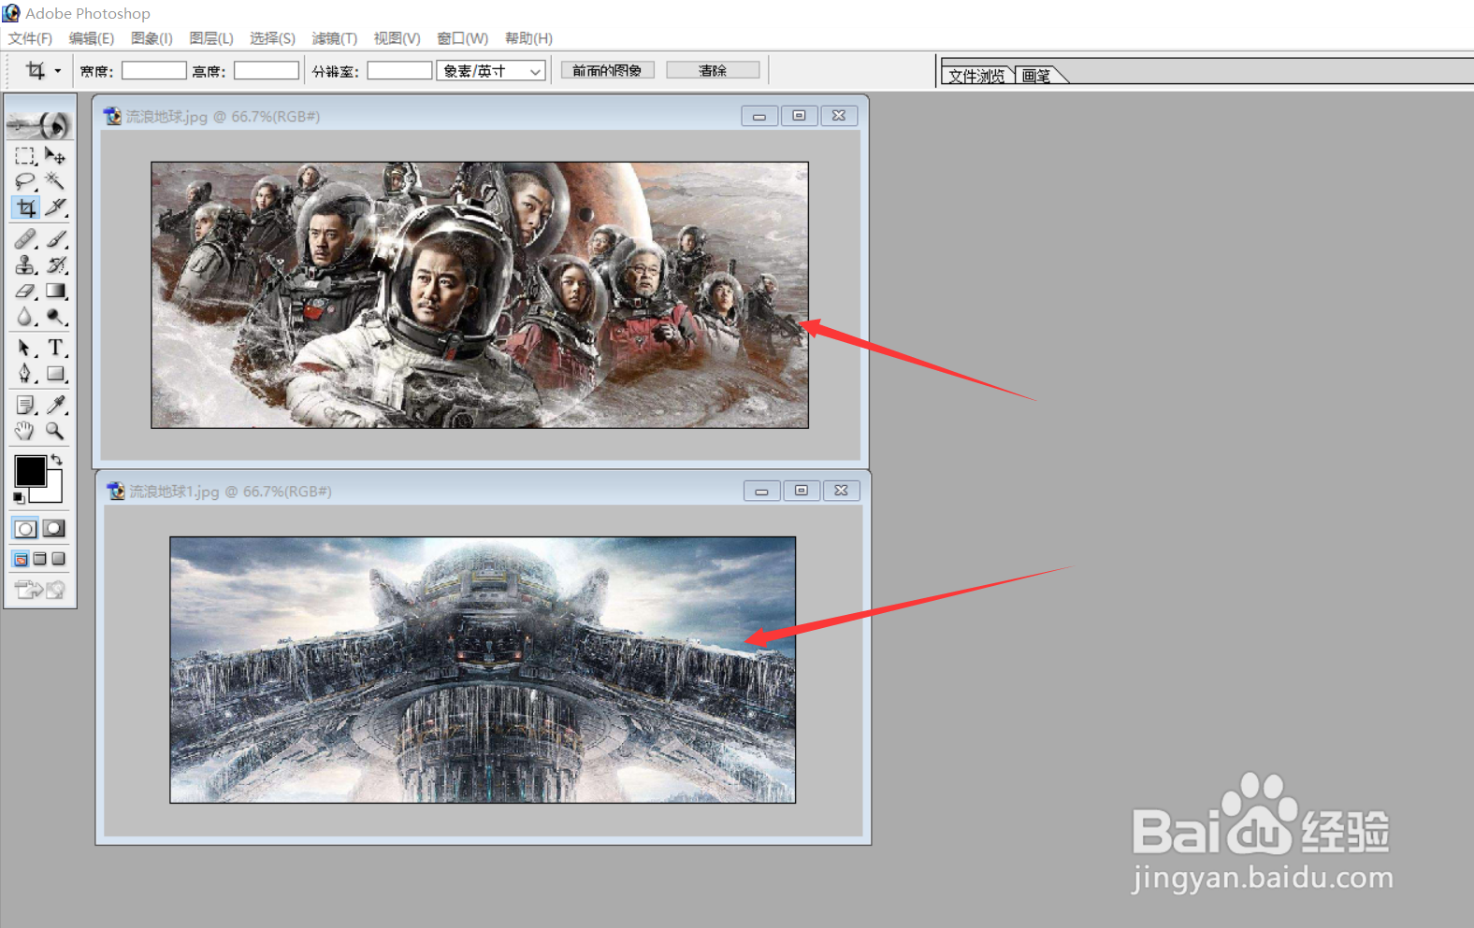Viewport: 1474px width, 928px height.
Task: Click into the 分辨率 input field
Action: tap(399, 70)
